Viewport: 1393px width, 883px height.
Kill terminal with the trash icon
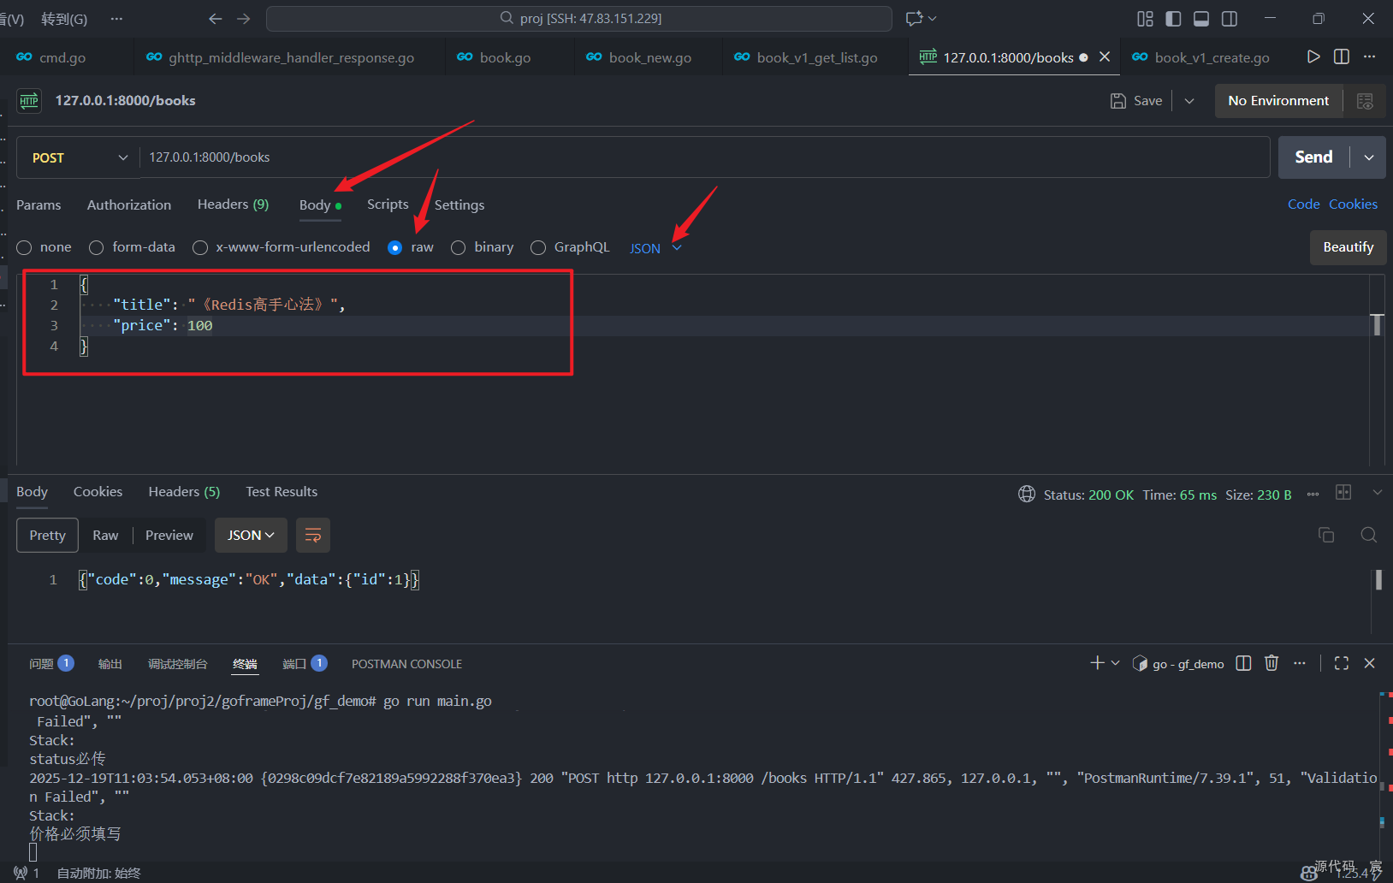click(1271, 663)
